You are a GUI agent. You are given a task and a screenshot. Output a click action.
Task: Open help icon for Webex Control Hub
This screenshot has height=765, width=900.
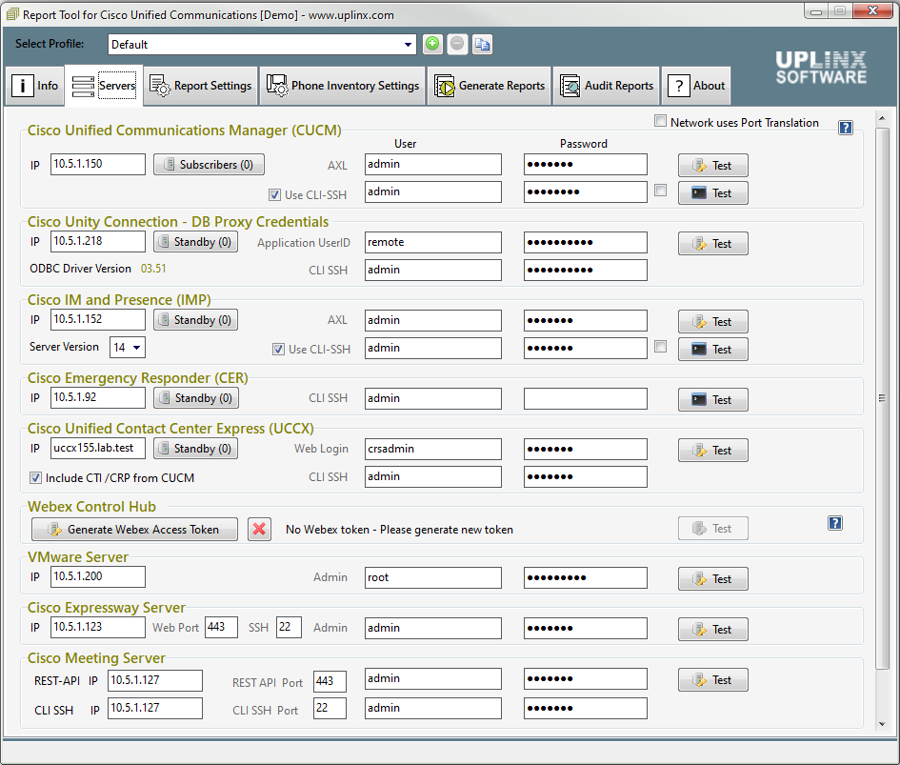(835, 523)
